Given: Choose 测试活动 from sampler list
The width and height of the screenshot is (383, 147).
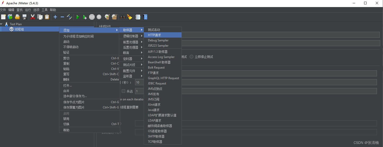Looking at the screenshot, I should pos(163,30).
